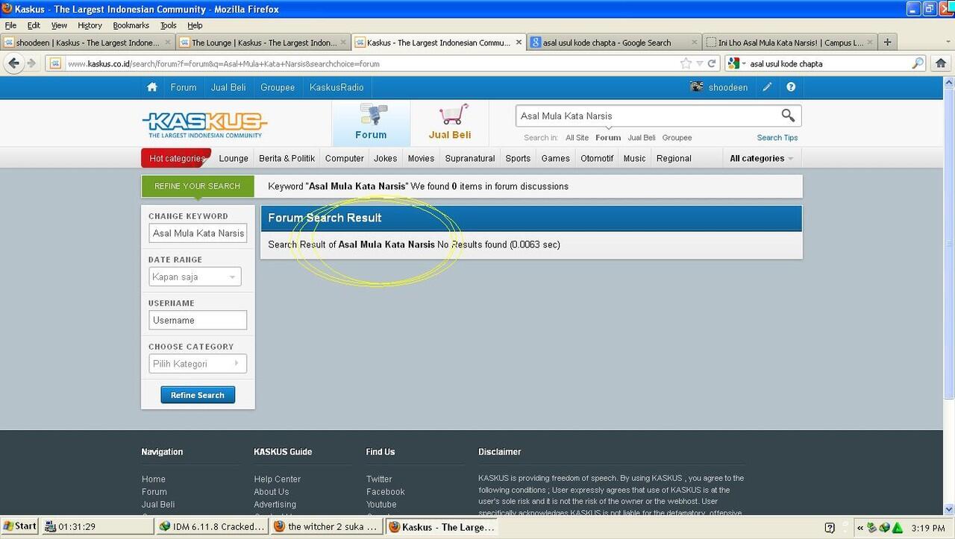Switch to 'Ini Lho Asal Mula Kata Narsis!' tab

[x=789, y=42]
